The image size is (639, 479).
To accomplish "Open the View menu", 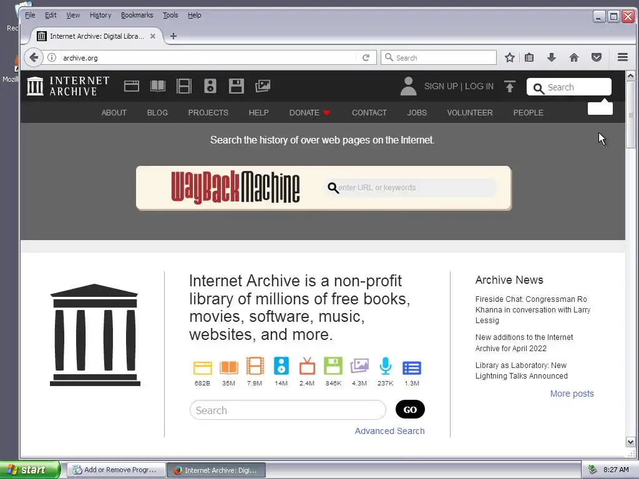I will point(73,15).
